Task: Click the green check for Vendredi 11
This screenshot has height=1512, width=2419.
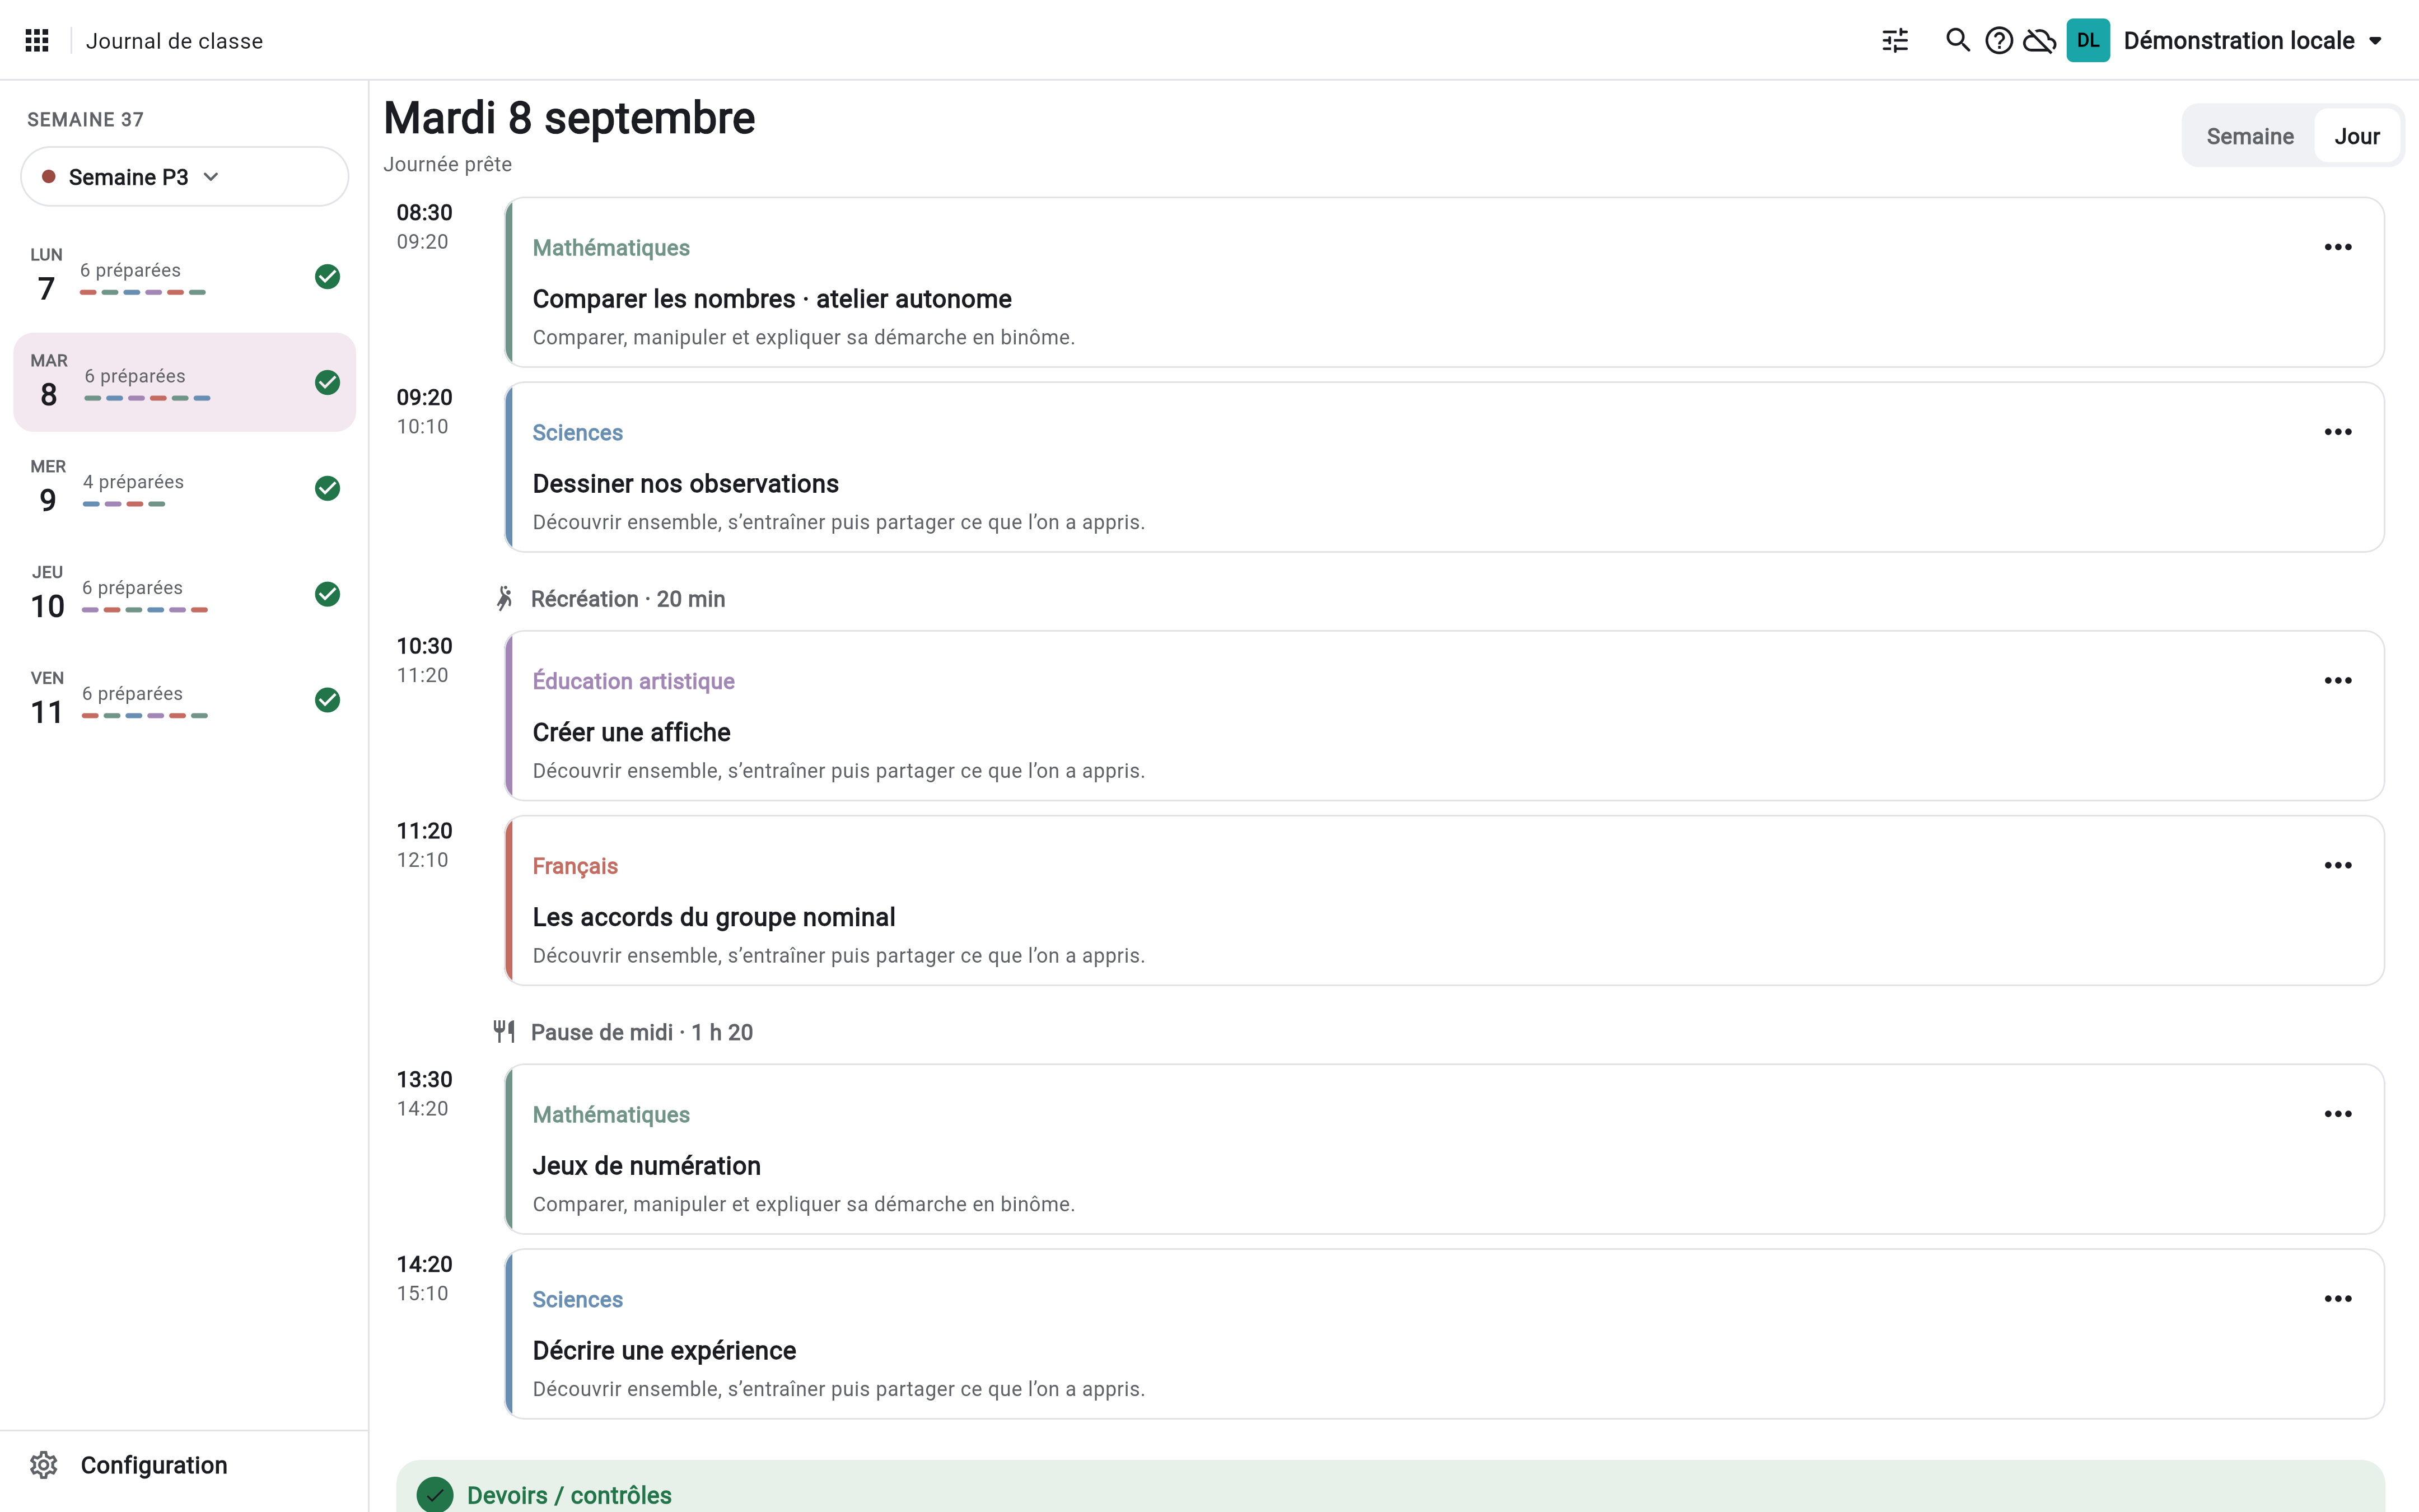Action: coord(327,700)
